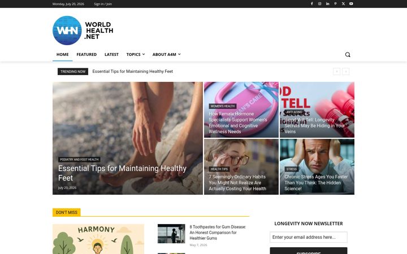Screen dimensions: 407x254
Task: Open the main Essential Tips for Healthy Feet article
Action: [122, 173]
